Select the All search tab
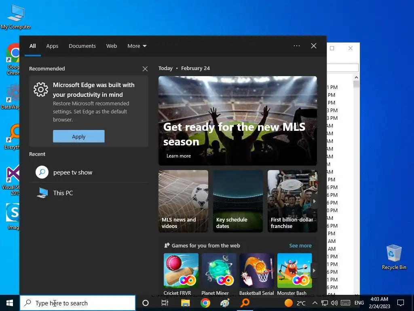This screenshot has height=311, width=414. 33,46
